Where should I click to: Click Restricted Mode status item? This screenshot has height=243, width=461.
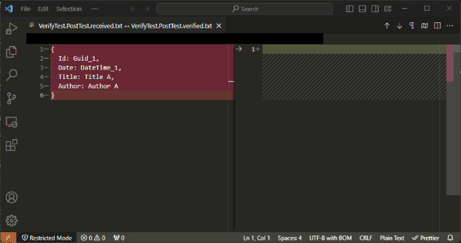(47, 238)
